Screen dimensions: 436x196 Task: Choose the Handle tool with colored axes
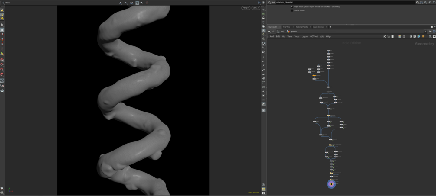point(2,54)
